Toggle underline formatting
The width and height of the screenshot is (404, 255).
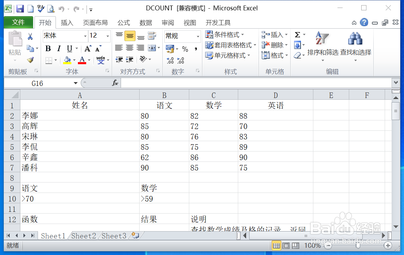pyautogui.click(x=69, y=48)
